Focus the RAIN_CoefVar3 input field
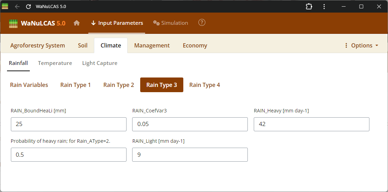 (190, 124)
